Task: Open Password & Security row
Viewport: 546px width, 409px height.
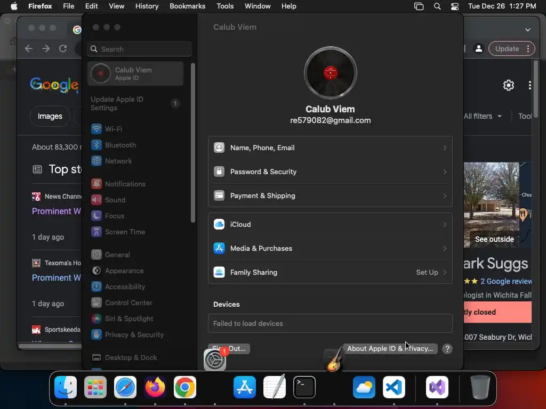Action: coord(330,172)
